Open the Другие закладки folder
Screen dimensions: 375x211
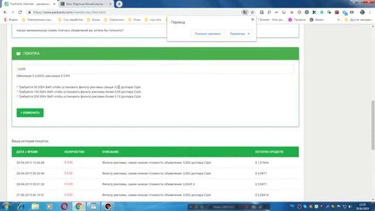click(x=358, y=19)
